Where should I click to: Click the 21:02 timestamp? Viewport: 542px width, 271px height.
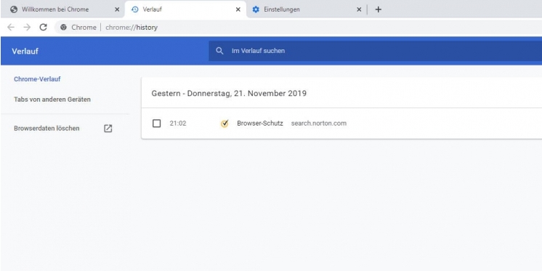click(178, 124)
